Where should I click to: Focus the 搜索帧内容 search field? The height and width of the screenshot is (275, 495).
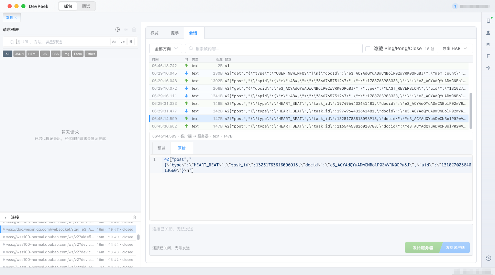(x=274, y=48)
